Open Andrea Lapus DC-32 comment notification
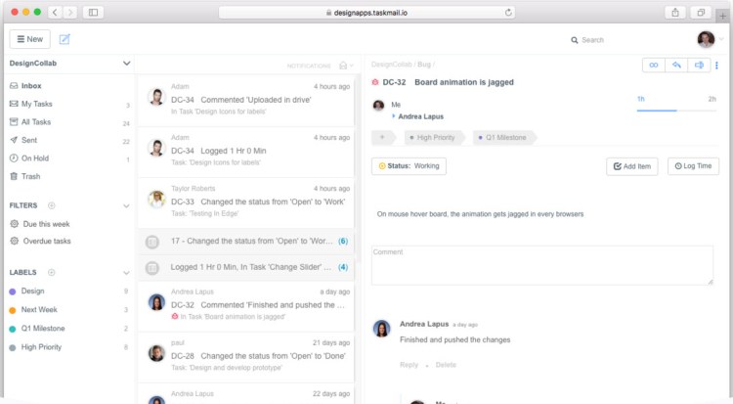This screenshot has height=404, width=733. (246, 306)
